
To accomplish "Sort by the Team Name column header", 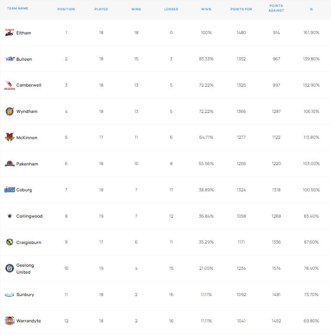I will click(x=18, y=9).
